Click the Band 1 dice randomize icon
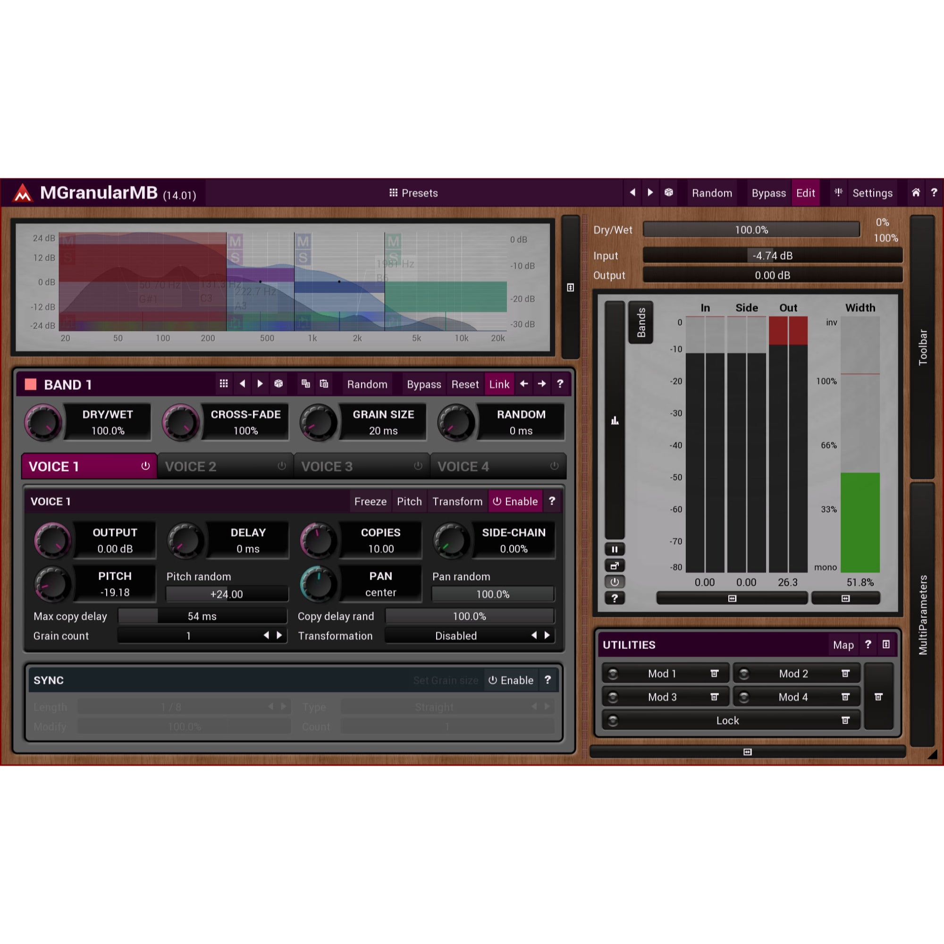 point(278,384)
